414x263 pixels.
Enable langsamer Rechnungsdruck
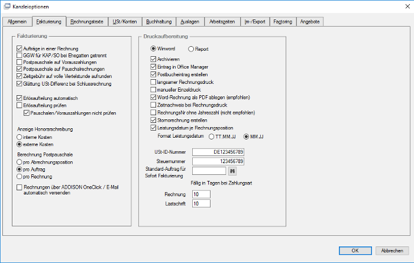153,82
